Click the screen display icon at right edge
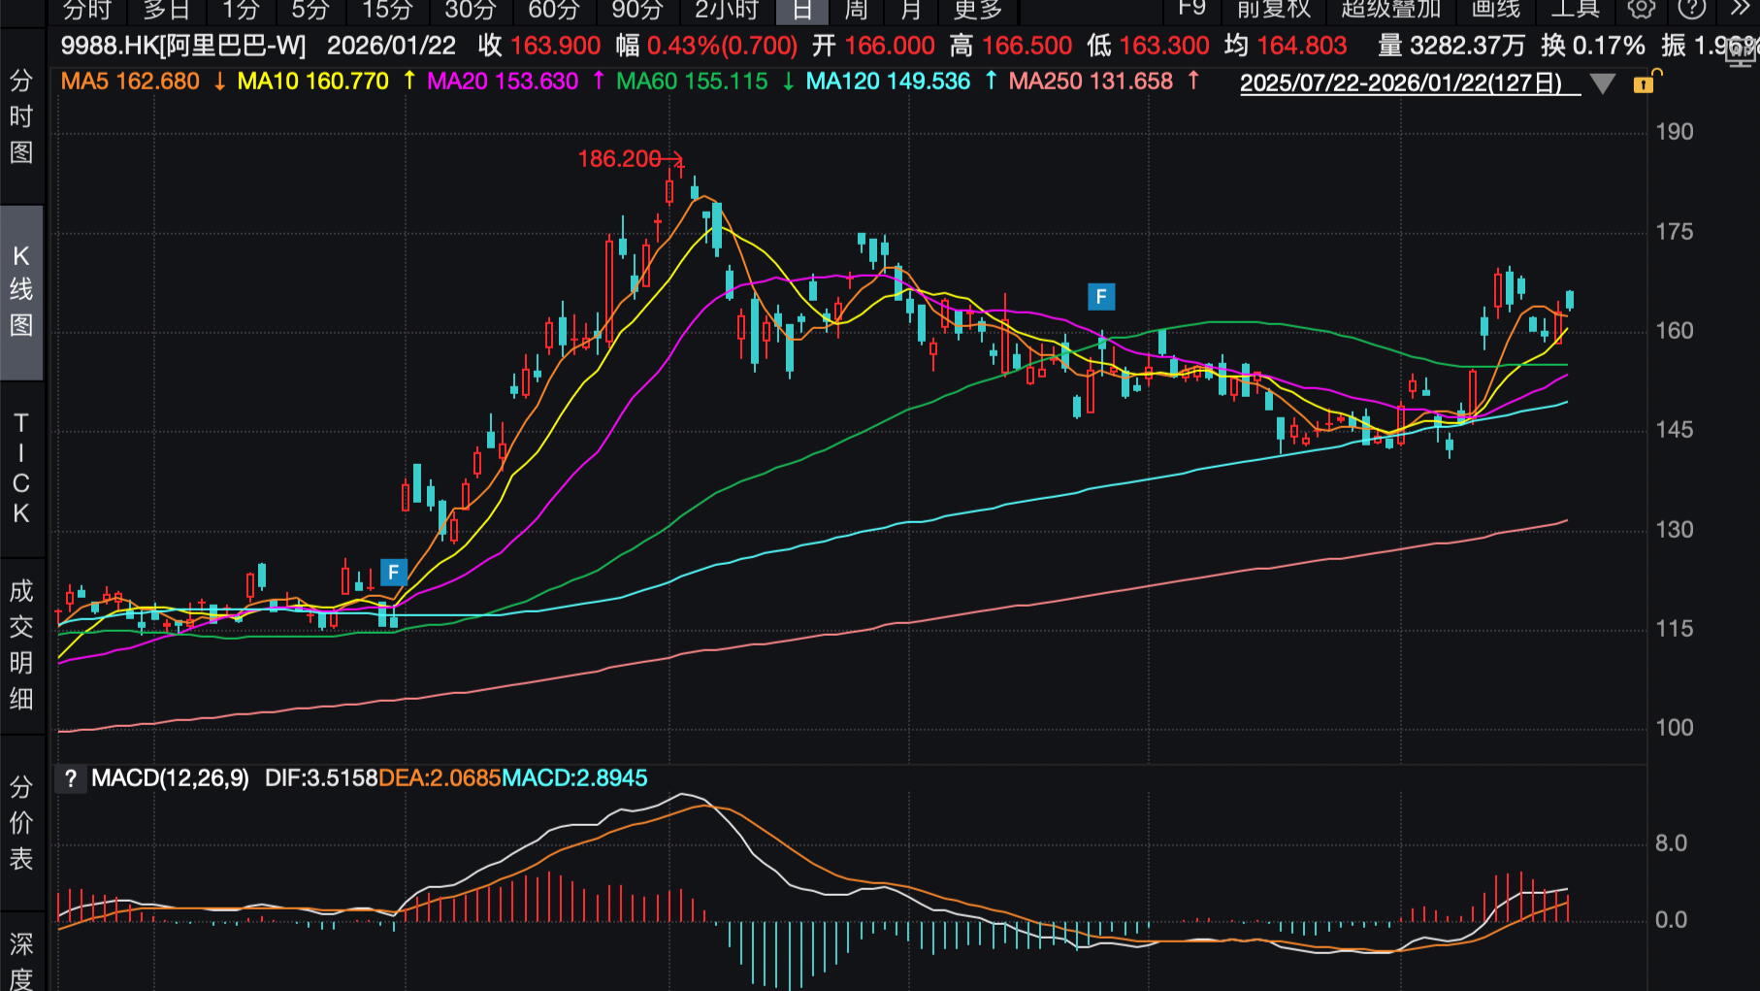 point(1743,52)
